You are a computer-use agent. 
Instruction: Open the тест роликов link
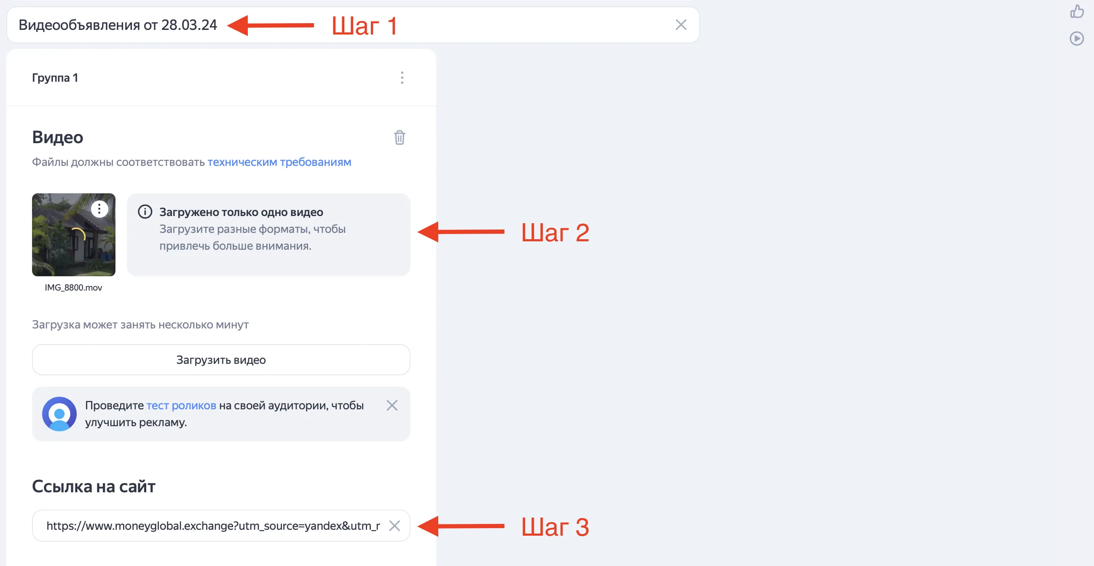point(181,405)
